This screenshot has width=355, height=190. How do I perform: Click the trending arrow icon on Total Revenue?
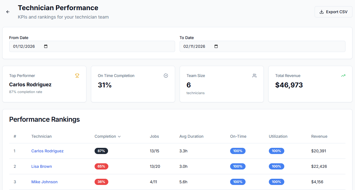click(343, 76)
